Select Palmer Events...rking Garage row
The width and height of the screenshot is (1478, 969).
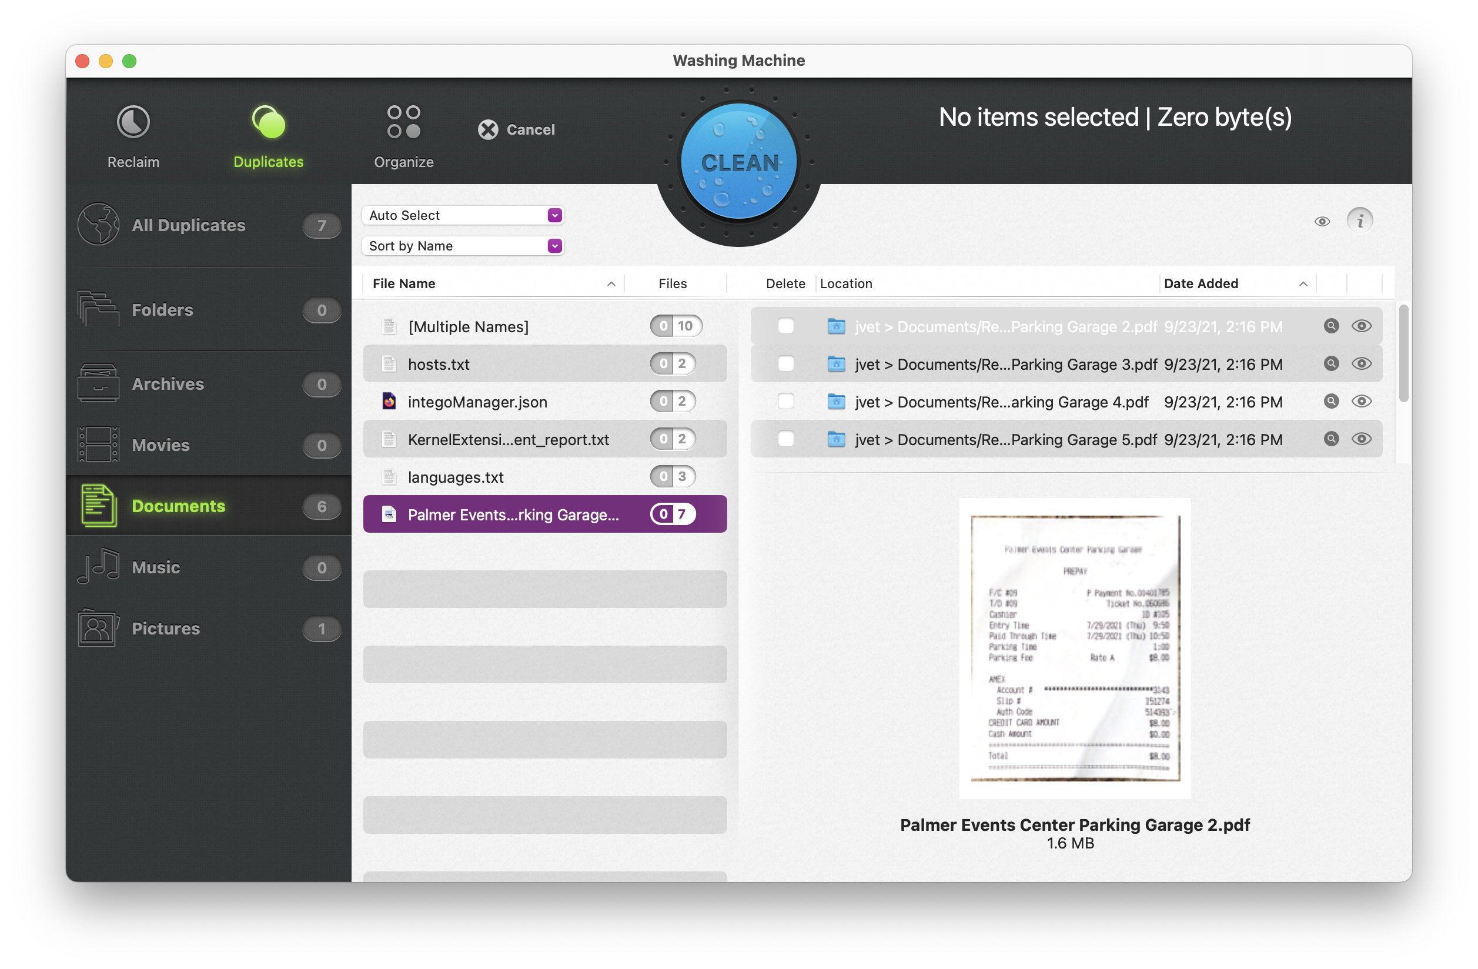click(544, 514)
